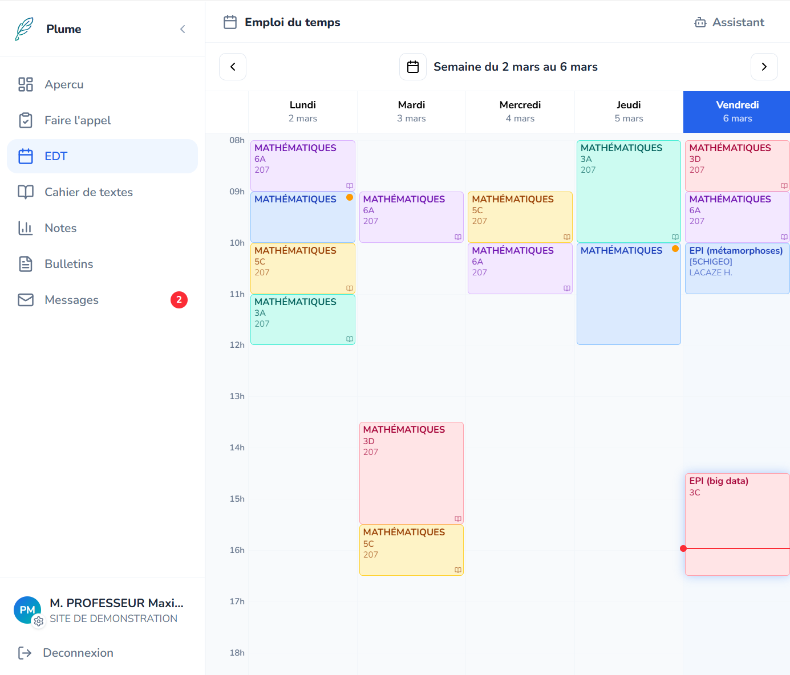Open the Assistant panel
Screen dimensions: 790x675
click(x=729, y=22)
